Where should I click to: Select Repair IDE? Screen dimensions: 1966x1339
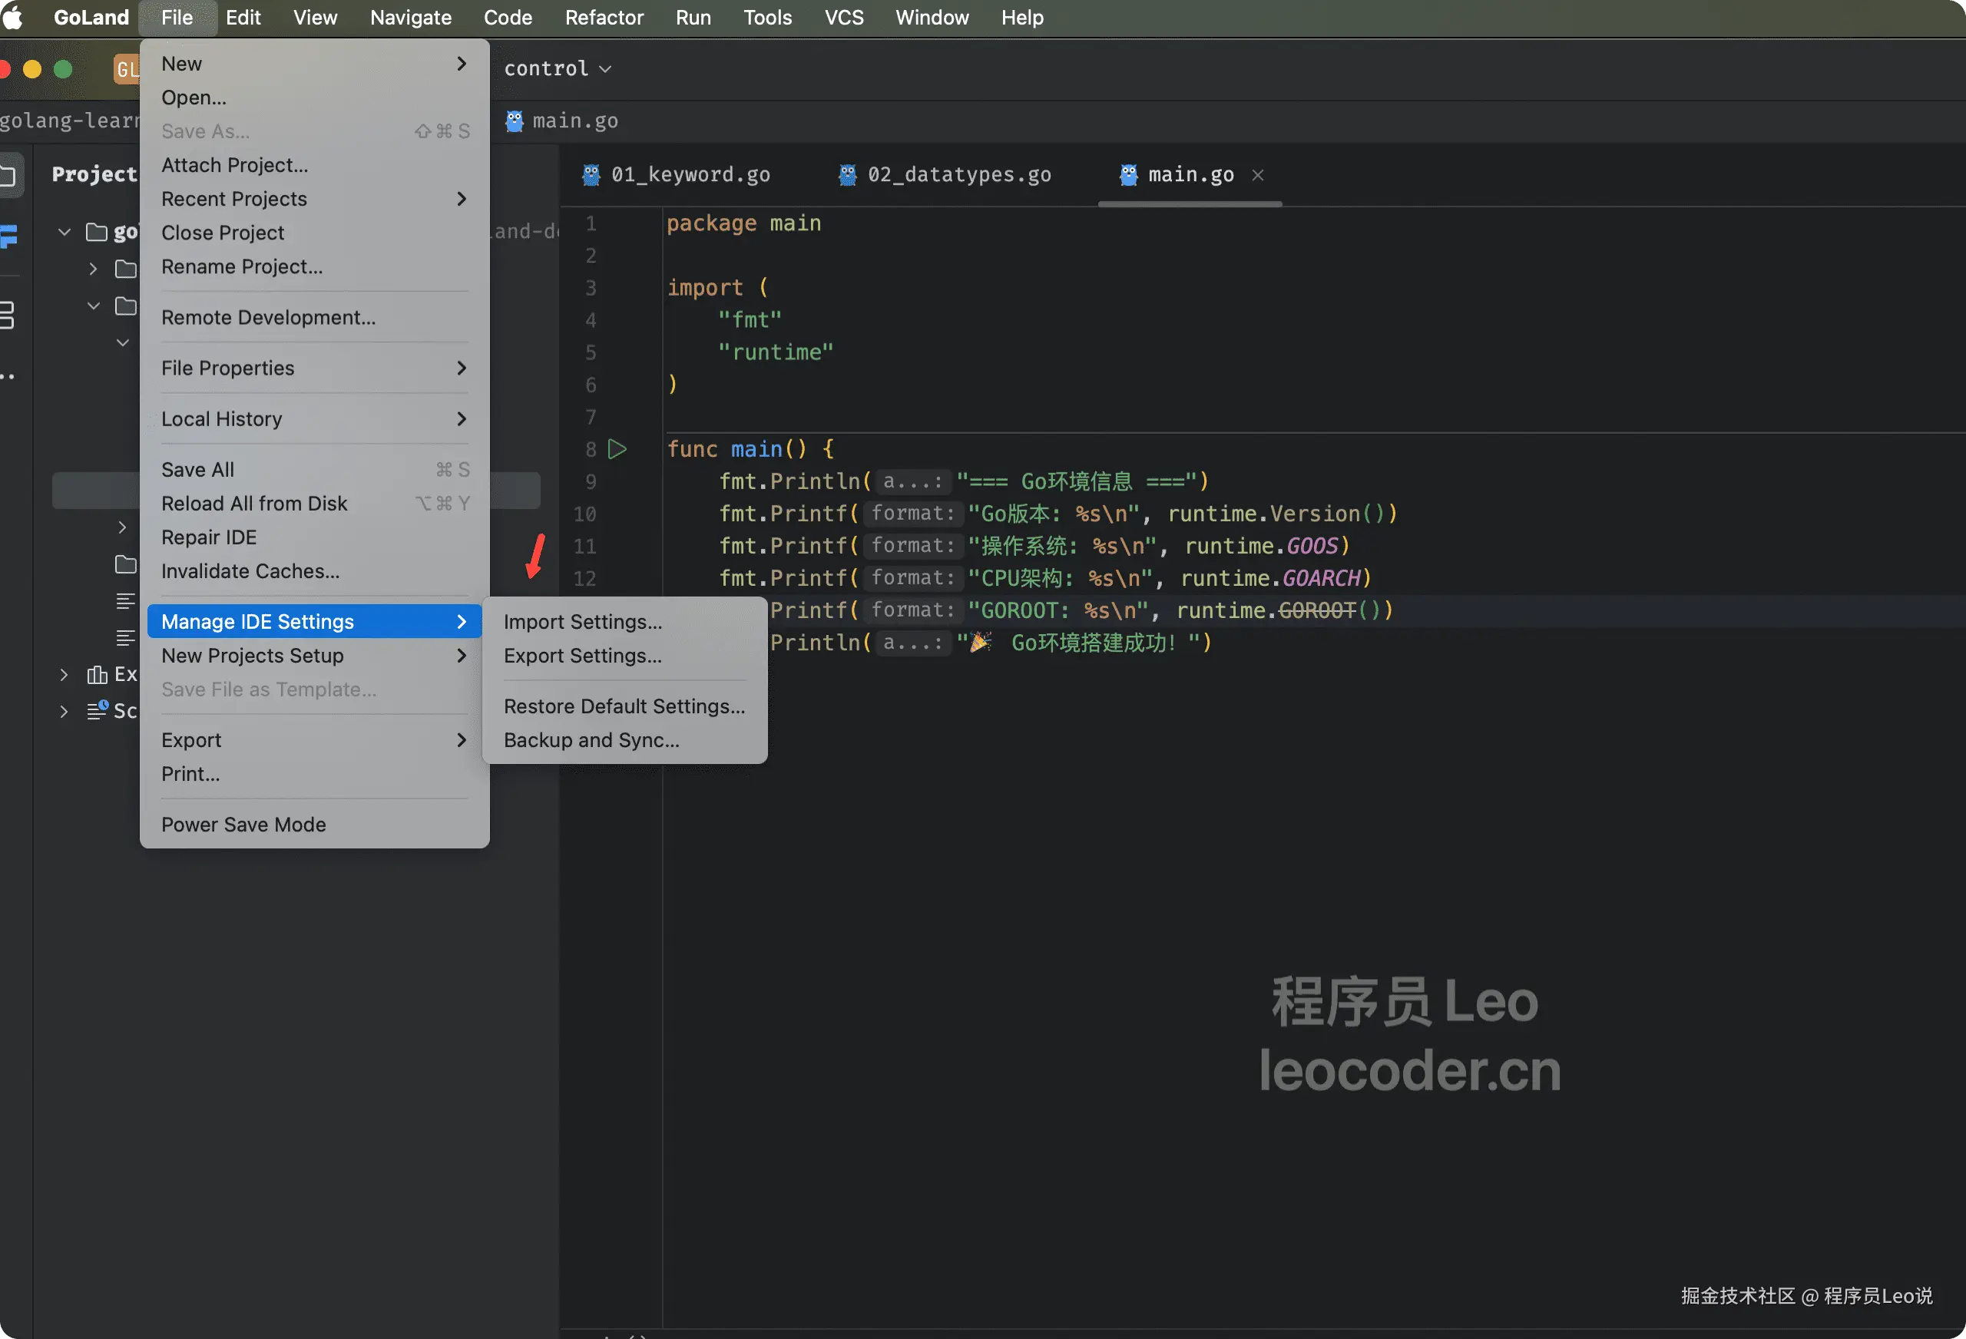click(314, 537)
